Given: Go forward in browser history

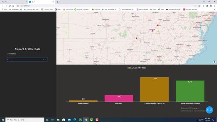Looking at the screenshot, I should pos(6,6).
